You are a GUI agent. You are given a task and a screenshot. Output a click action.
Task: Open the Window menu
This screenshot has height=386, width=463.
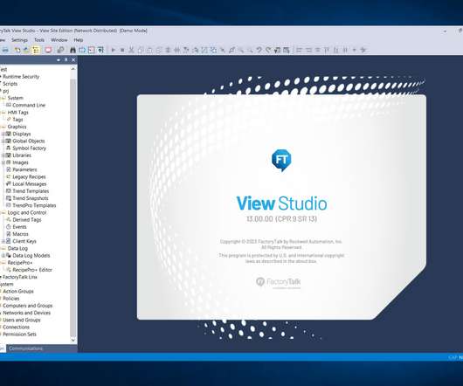[59, 40]
